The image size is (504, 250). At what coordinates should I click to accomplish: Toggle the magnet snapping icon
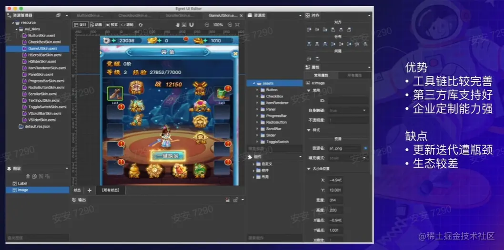click(191, 25)
